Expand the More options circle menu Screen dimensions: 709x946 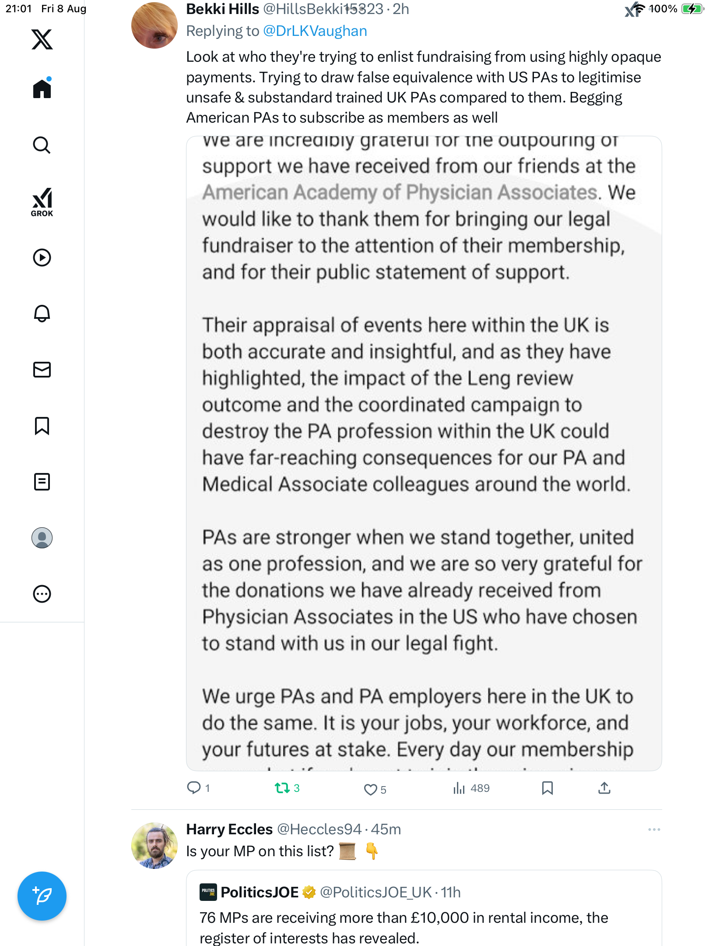click(x=42, y=594)
